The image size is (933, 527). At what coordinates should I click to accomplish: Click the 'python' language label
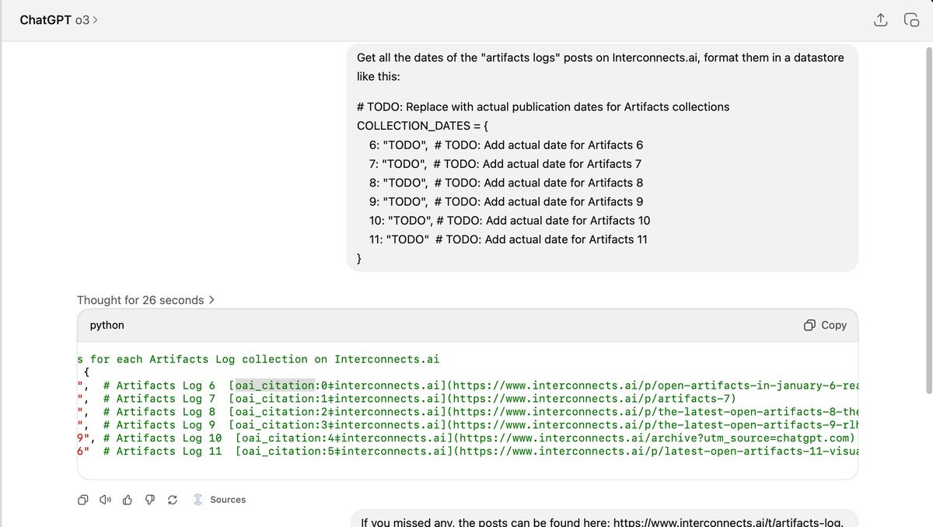107,325
